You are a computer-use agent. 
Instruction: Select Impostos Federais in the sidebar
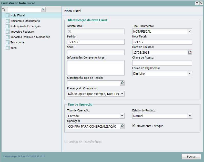coord(22,32)
